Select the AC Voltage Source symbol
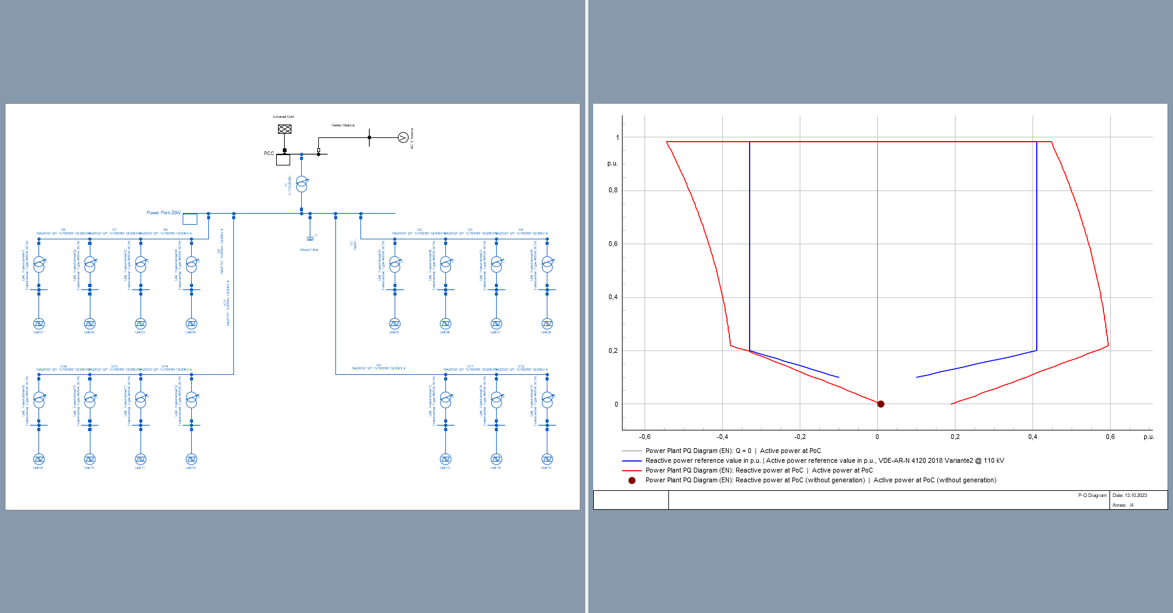The image size is (1173, 613). coord(403,137)
